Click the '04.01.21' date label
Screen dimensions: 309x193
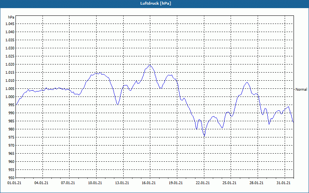pyautogui.click(x=41, y=183)
